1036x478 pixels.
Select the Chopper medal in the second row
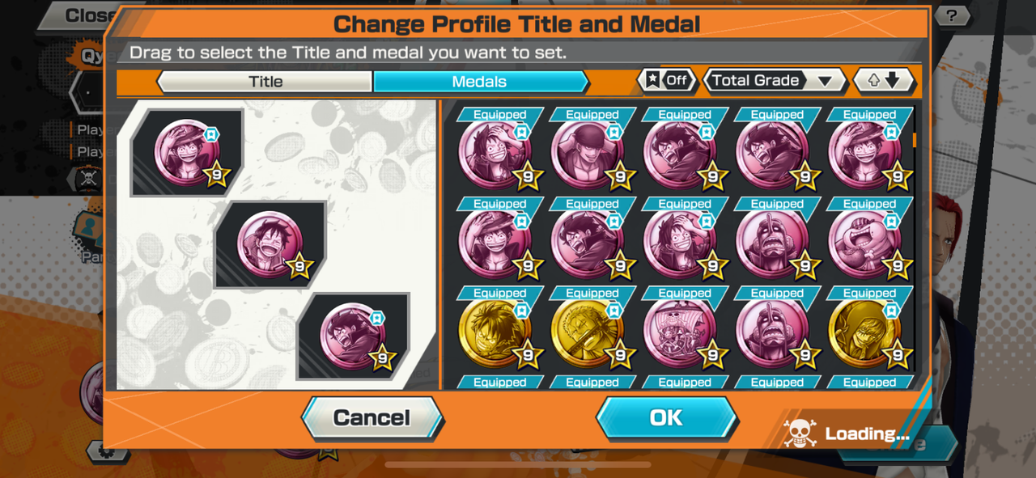click(x=865, y=241)
